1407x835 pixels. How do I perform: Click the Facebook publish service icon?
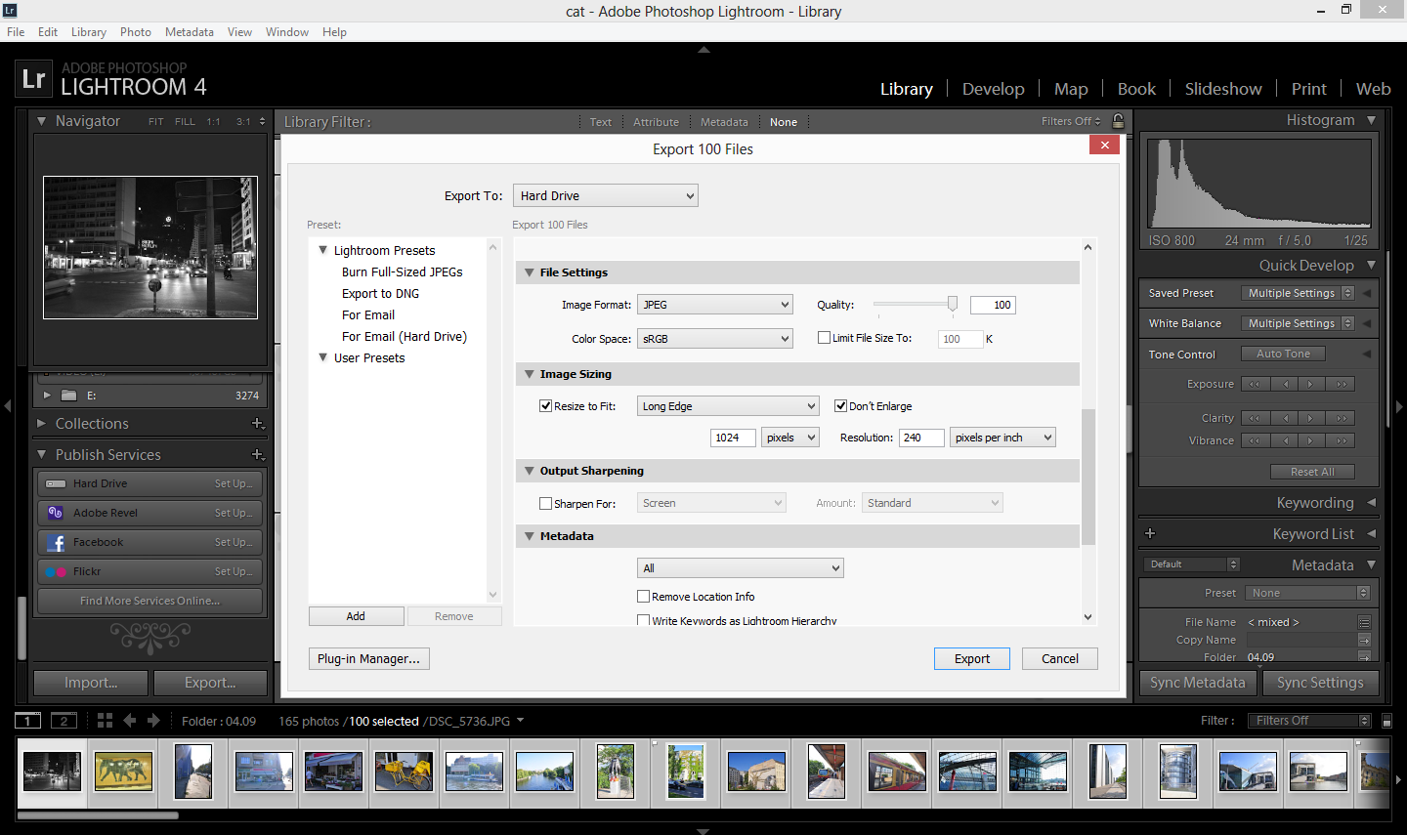point(56,542)
